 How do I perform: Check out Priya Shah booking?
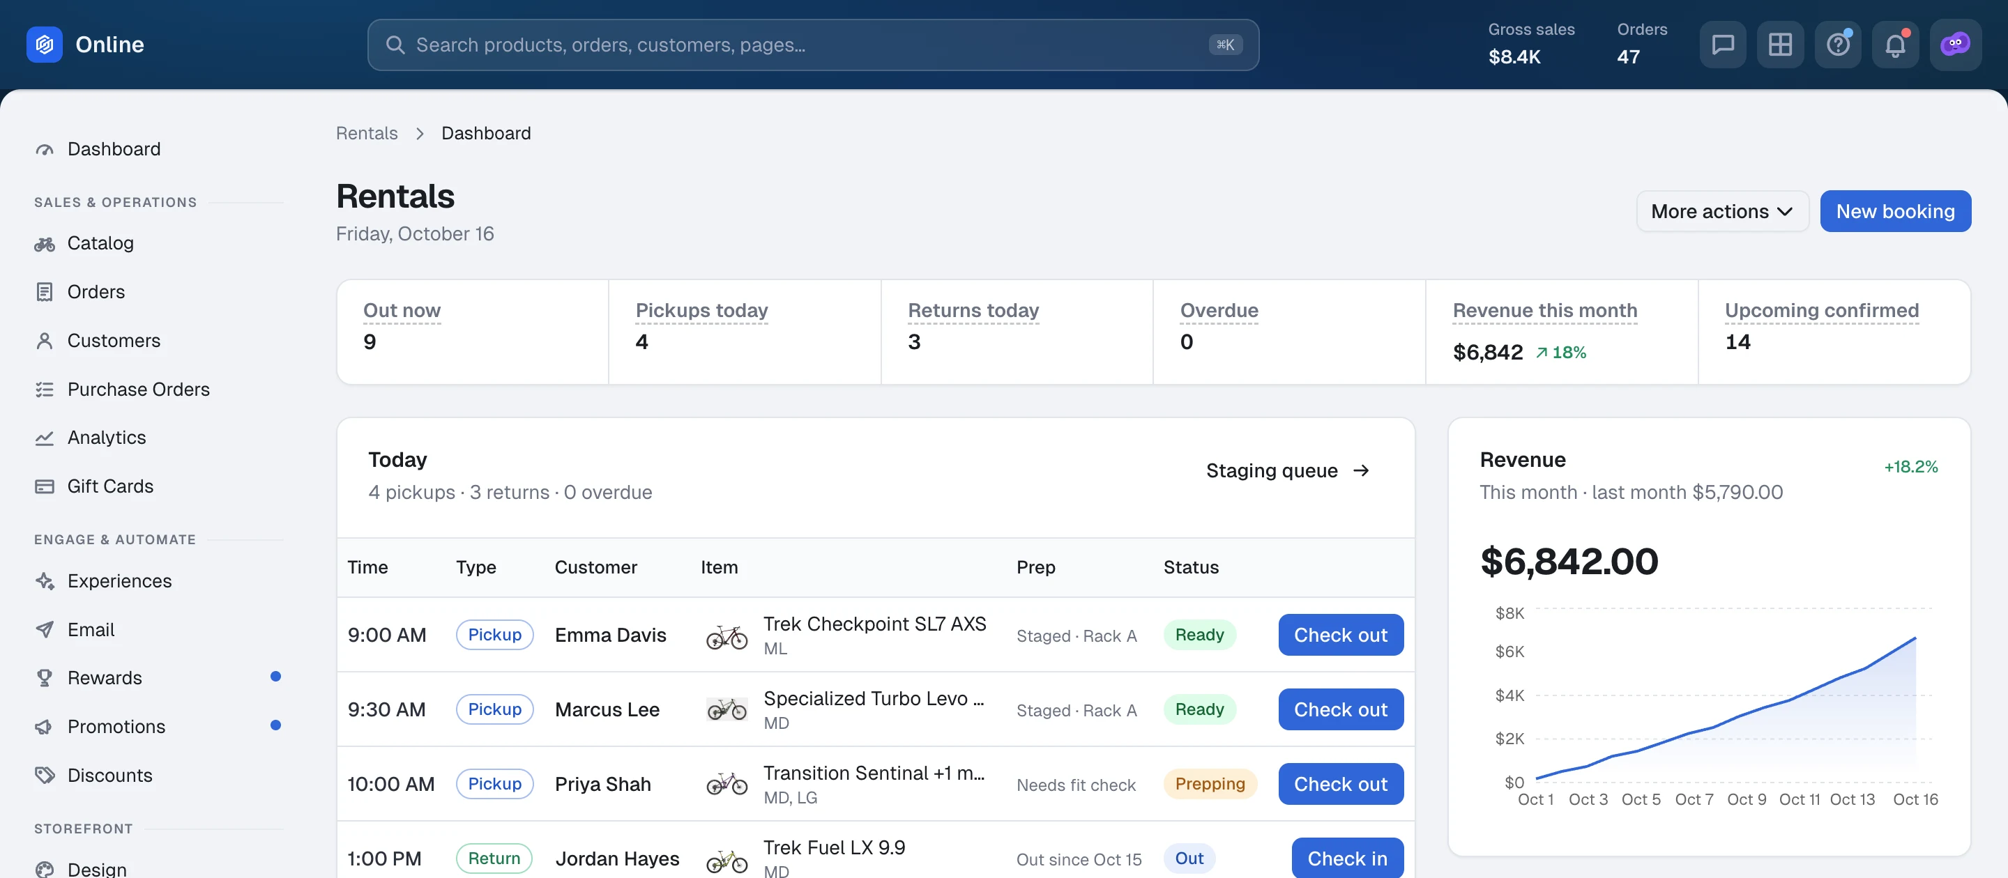tap(1340, 785)
